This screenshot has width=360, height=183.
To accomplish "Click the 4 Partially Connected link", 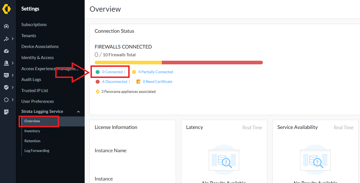I will [x=155, y=72].
